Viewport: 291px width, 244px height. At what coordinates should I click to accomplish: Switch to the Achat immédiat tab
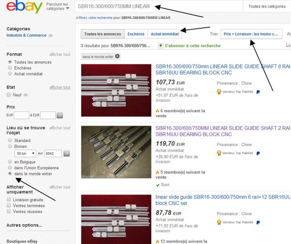tap(165, 34)
